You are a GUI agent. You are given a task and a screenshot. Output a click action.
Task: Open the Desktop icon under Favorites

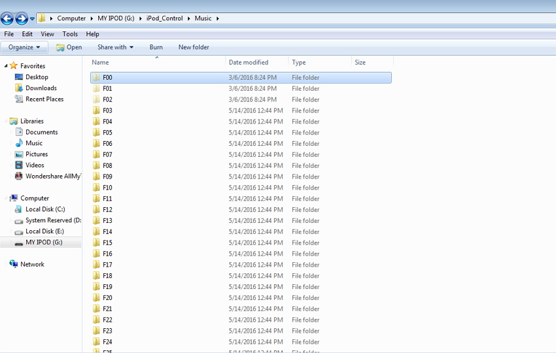(19, 77)
